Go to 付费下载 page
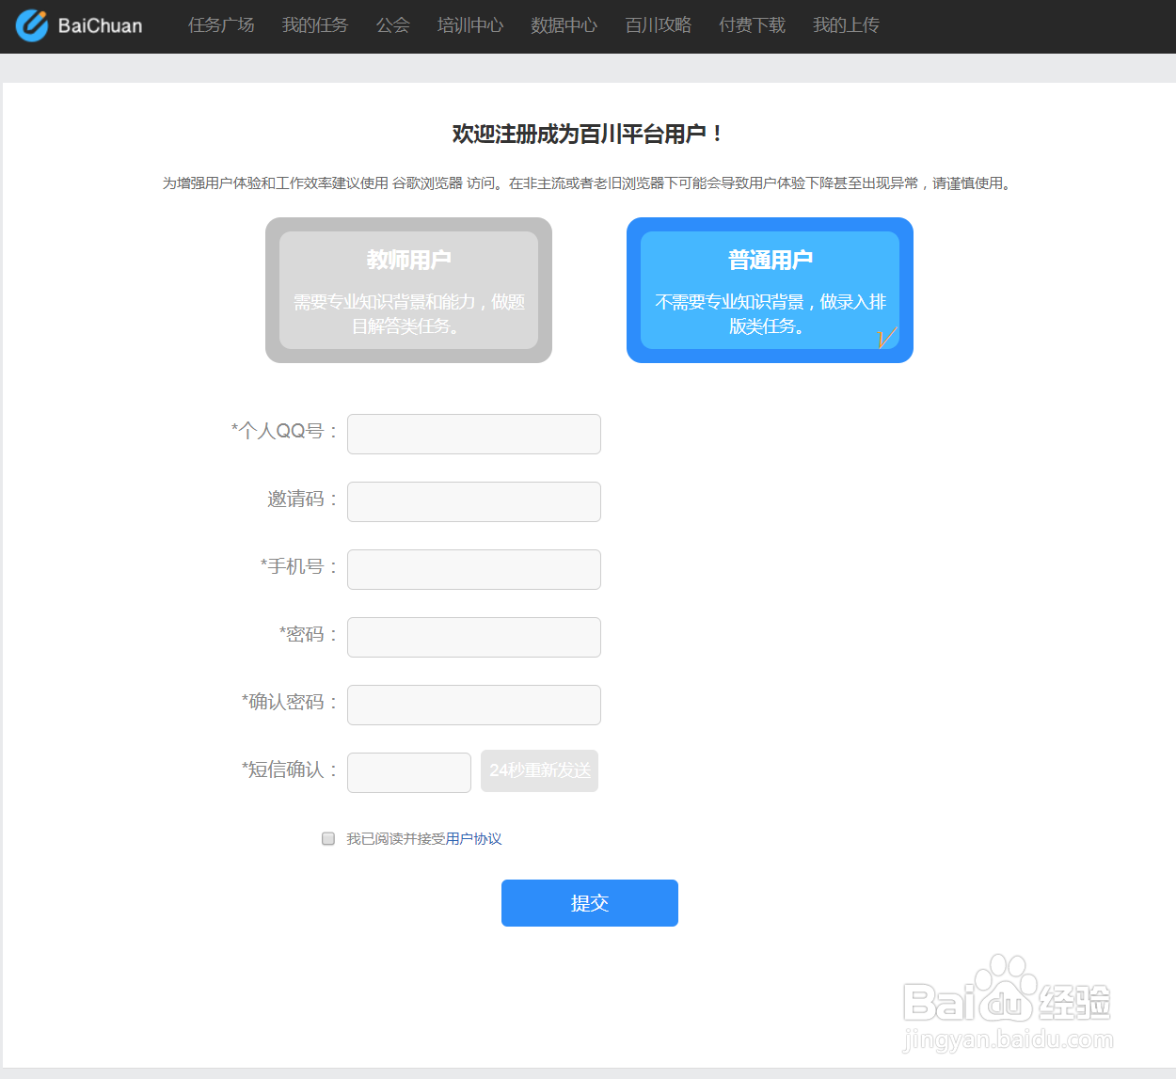 pos(752,25)
